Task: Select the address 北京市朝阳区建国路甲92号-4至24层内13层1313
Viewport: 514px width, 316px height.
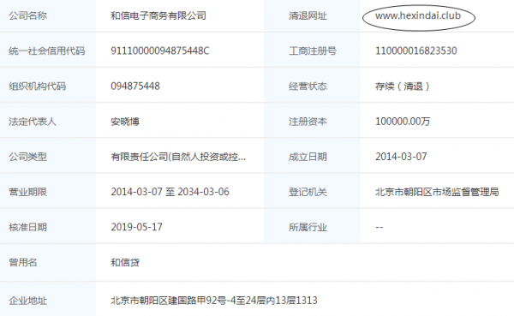Action: (214, 301)
